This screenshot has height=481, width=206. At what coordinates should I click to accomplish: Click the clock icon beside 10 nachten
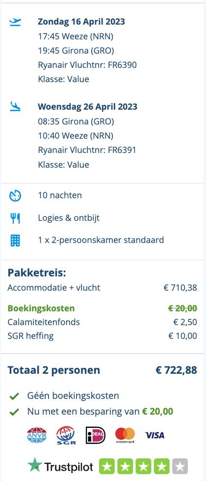click(x=15, y=195)
